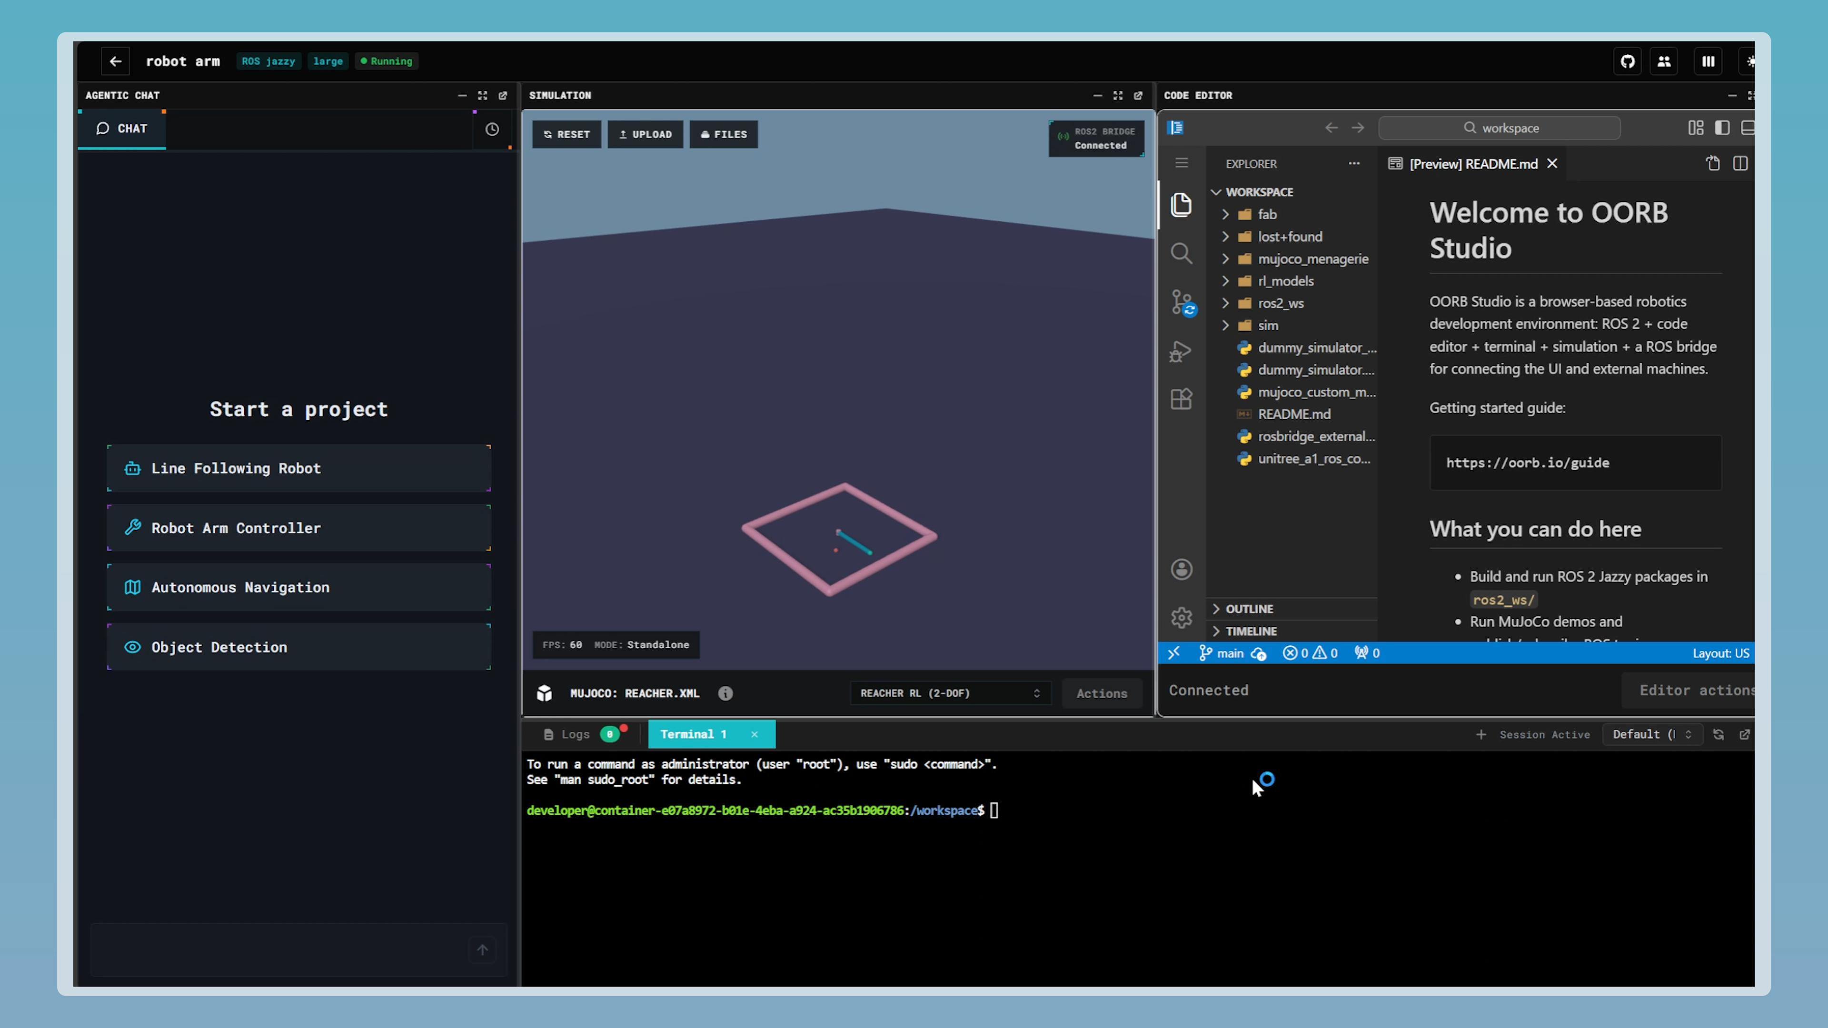Open Run and Debug view
This screenshot has width=1828, height=1028.
[1182, 351]
